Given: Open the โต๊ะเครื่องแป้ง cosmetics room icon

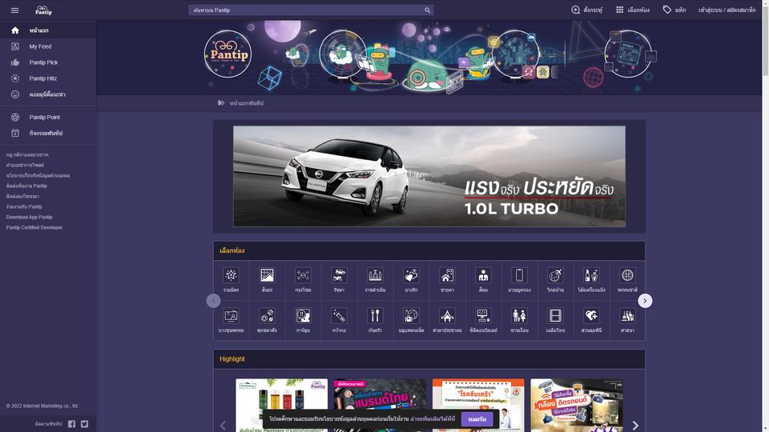Looking at the screenshot, I should click(x=591, y=275).
